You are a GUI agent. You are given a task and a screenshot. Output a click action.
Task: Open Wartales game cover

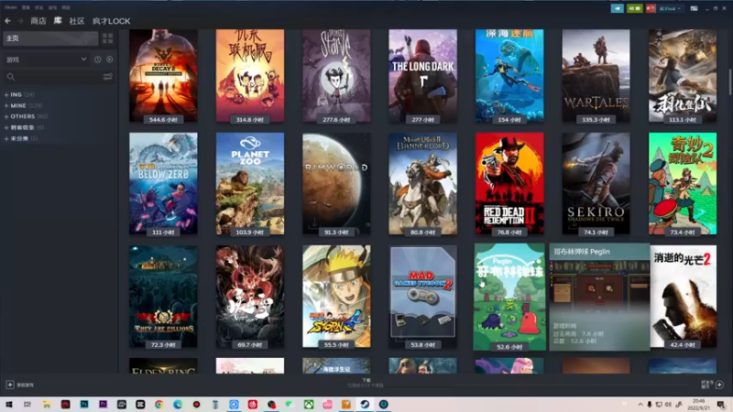(596, 76)
